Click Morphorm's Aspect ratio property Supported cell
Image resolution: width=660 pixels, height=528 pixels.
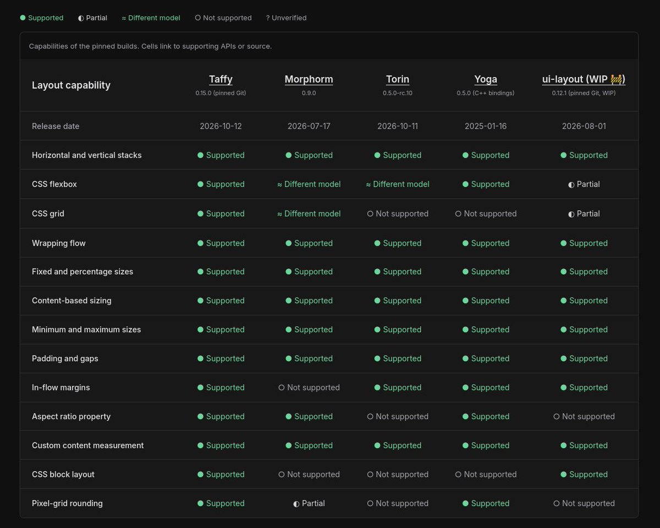click(x=309, y=417)
